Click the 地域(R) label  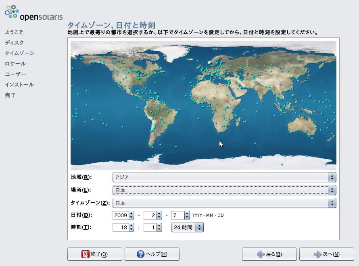(81, 177)
